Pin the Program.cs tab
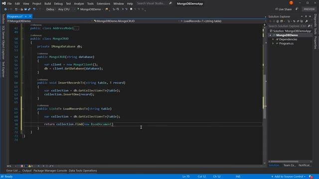319x179 pixels. coord(26,16)
